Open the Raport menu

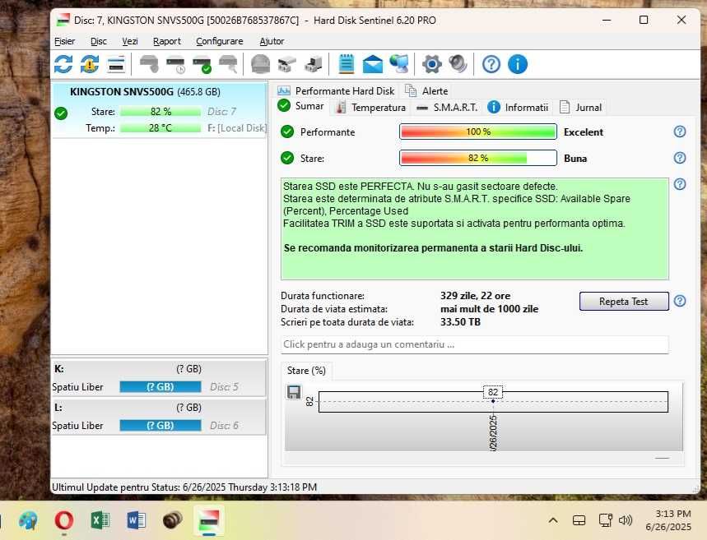[x=167, y=41]
